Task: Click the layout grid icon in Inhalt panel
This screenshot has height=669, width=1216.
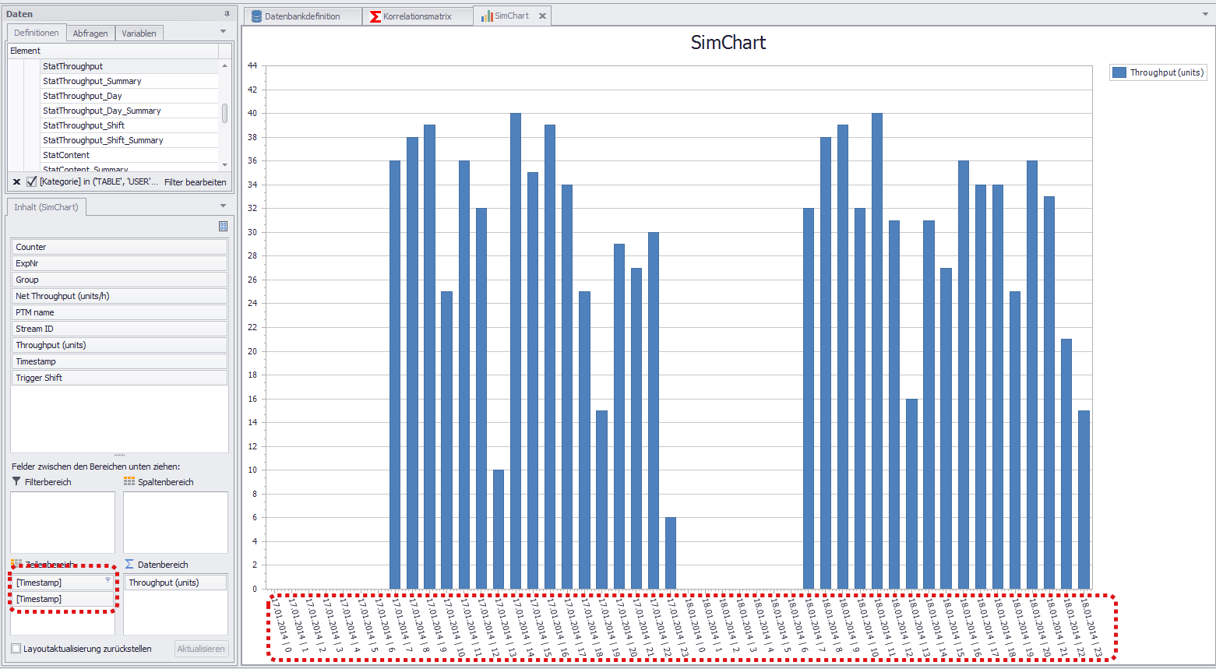Action: (x=223, y=226)
